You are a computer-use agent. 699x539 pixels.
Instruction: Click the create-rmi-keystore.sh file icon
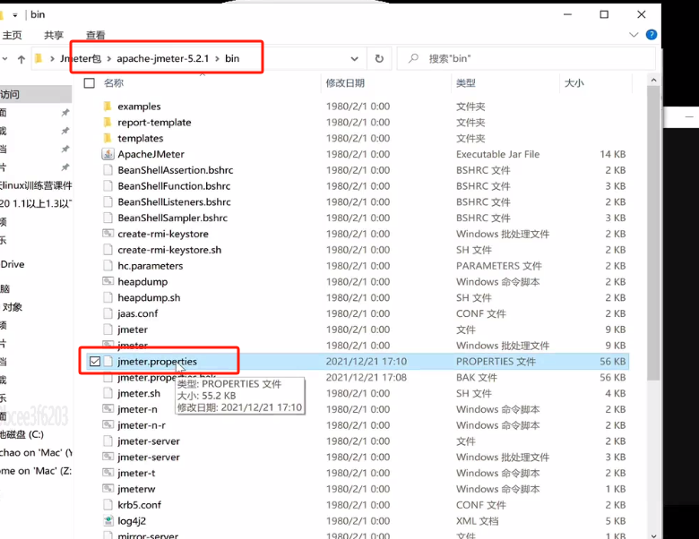point(108,250)
